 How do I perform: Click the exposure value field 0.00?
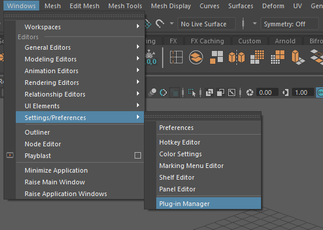coord(267,92)
